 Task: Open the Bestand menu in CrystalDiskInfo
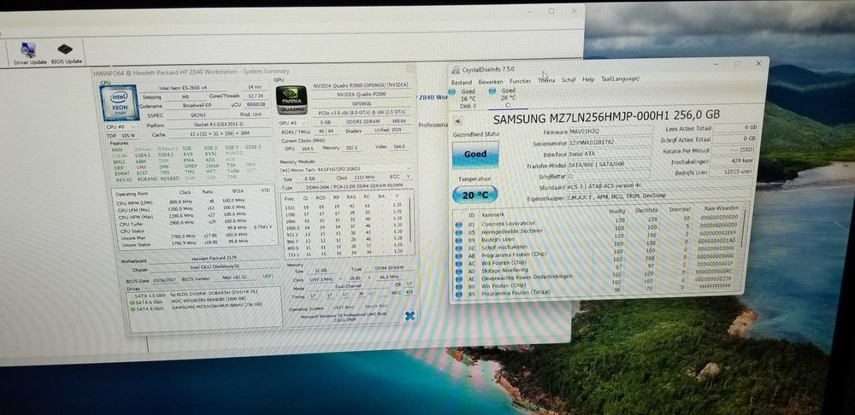462,82
